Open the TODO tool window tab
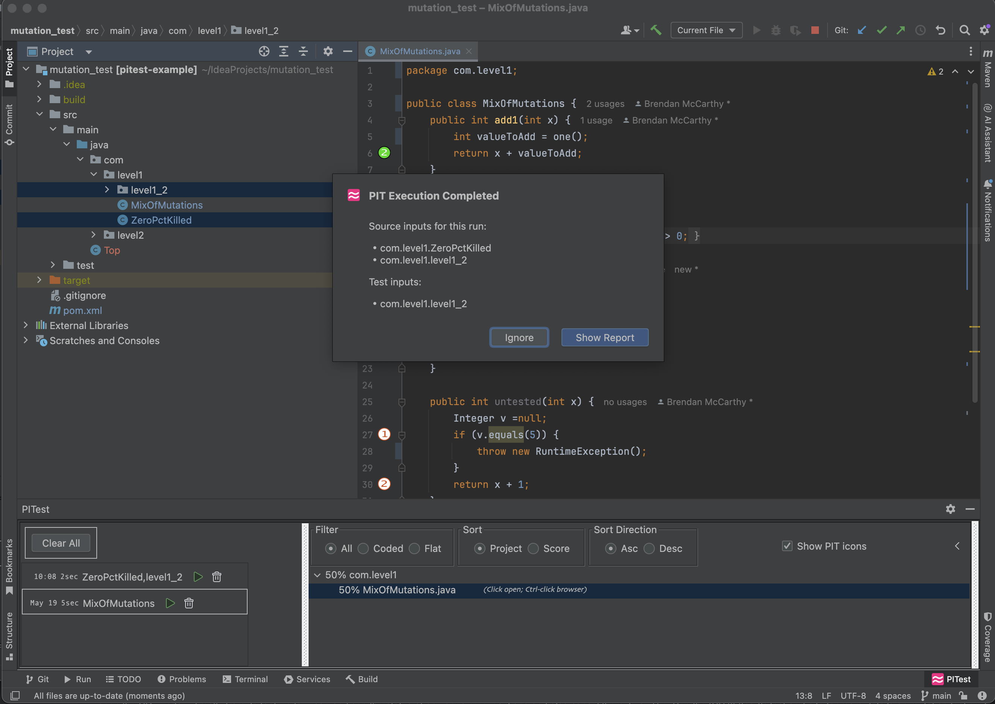Viewport: 995px width, 704px height. pos(123,679)
